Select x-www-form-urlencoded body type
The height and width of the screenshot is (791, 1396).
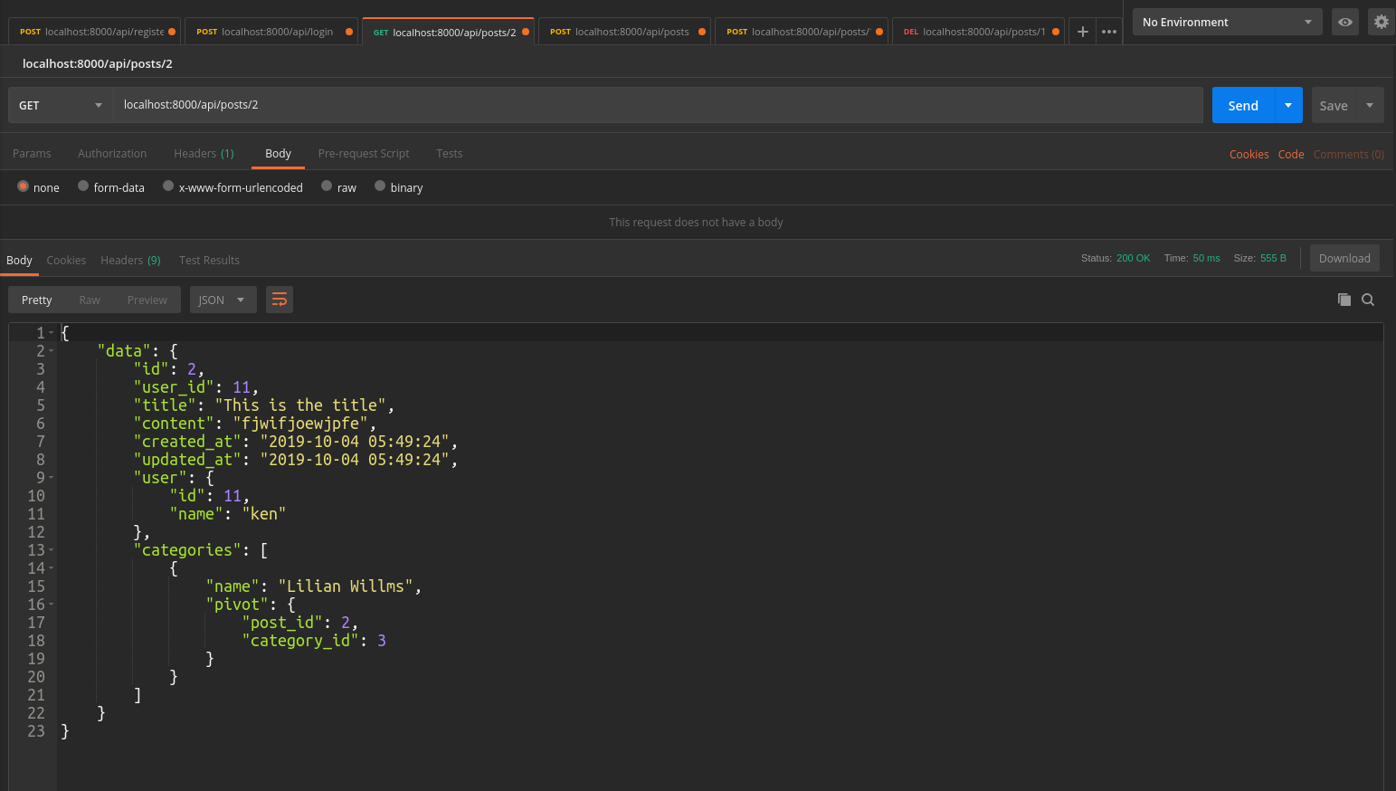pos(168,186)
